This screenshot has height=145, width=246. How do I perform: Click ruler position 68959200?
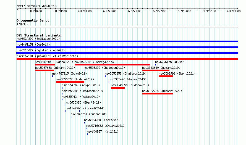click(234, 11)
